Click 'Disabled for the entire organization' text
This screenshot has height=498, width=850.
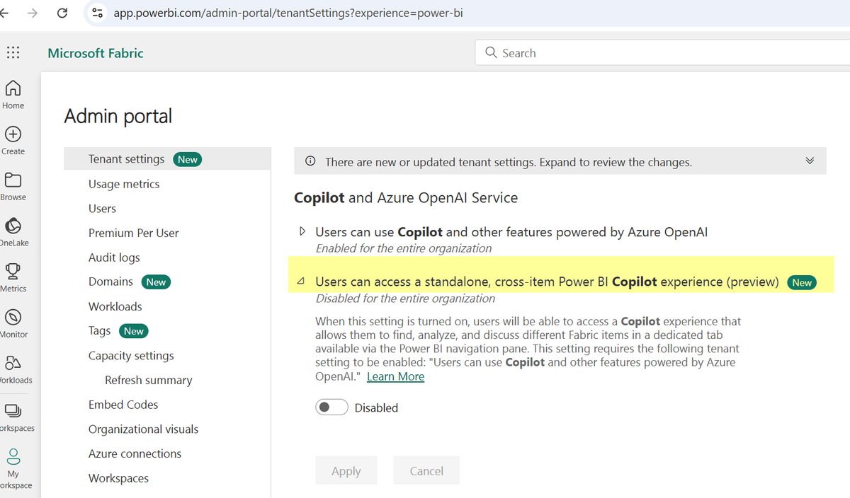(x=405, y=299)
